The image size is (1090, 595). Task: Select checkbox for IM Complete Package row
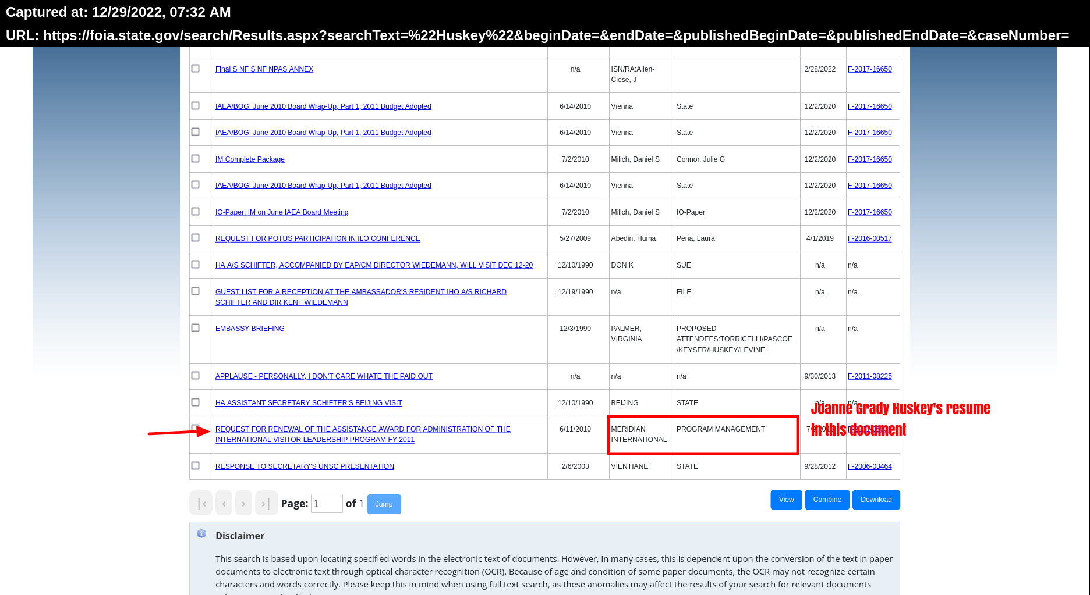tap(196, 159)
